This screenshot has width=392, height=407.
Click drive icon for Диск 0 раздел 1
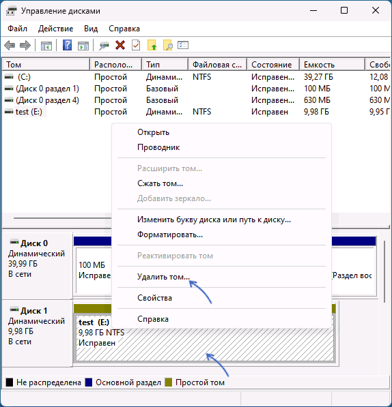9,89
